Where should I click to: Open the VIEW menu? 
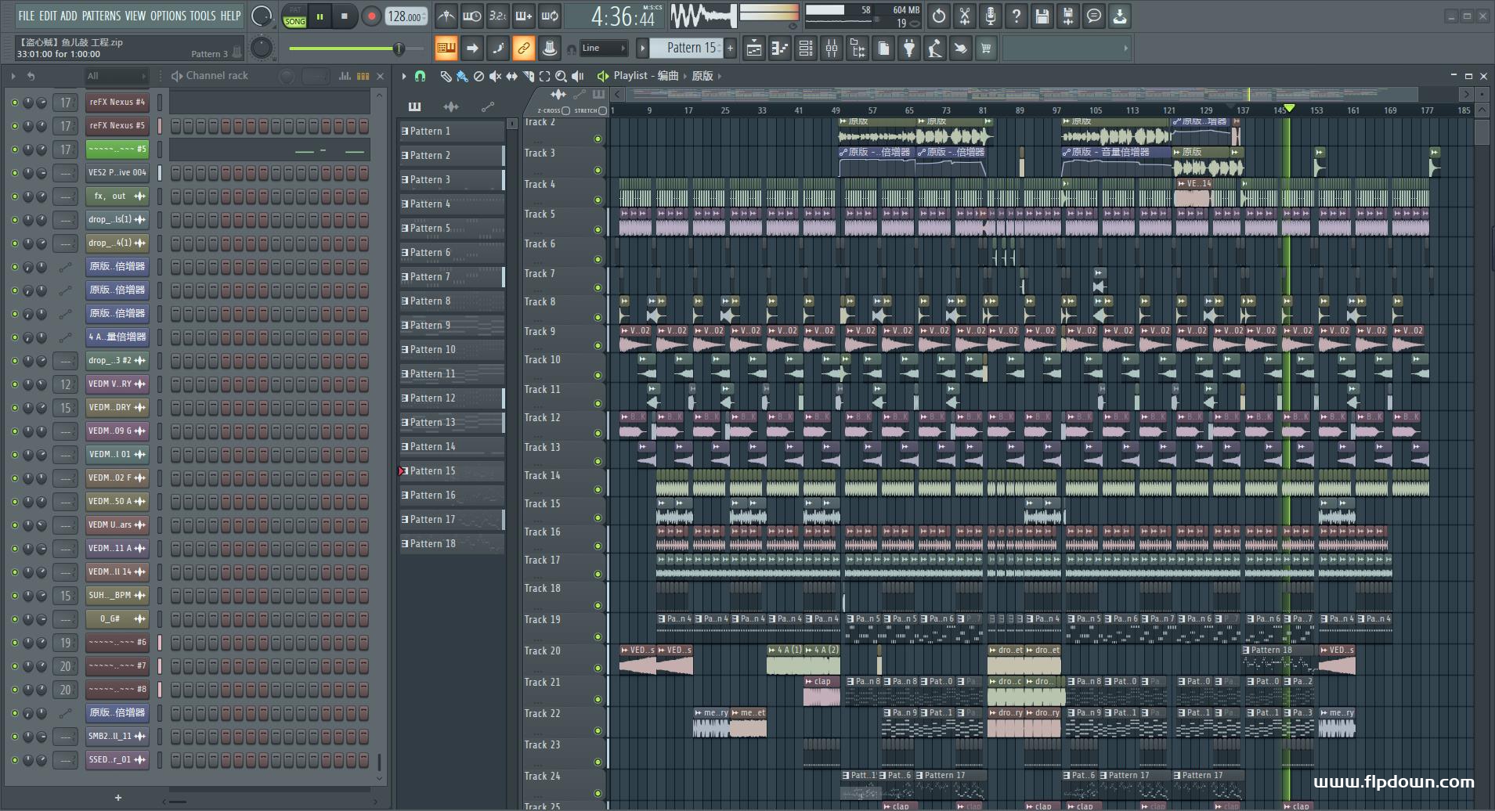click(x=135, y=16)
